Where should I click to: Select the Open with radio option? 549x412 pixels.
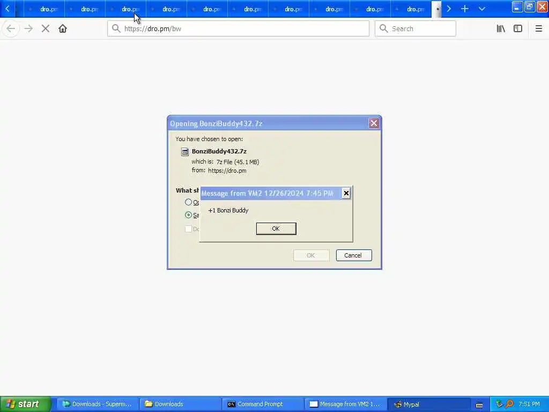click(188, 202)
